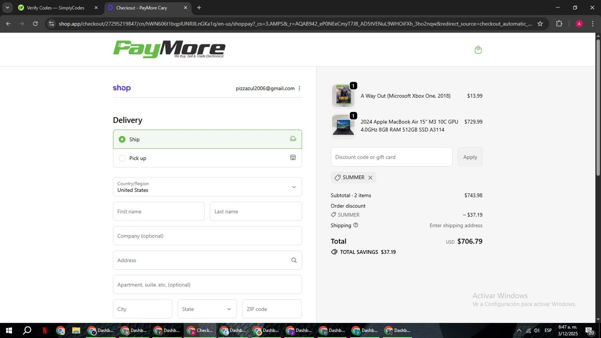The height and width of the screenshot is (338, 601).
Task: Click the ESP language indicator
Action: (x=548, y=331)
